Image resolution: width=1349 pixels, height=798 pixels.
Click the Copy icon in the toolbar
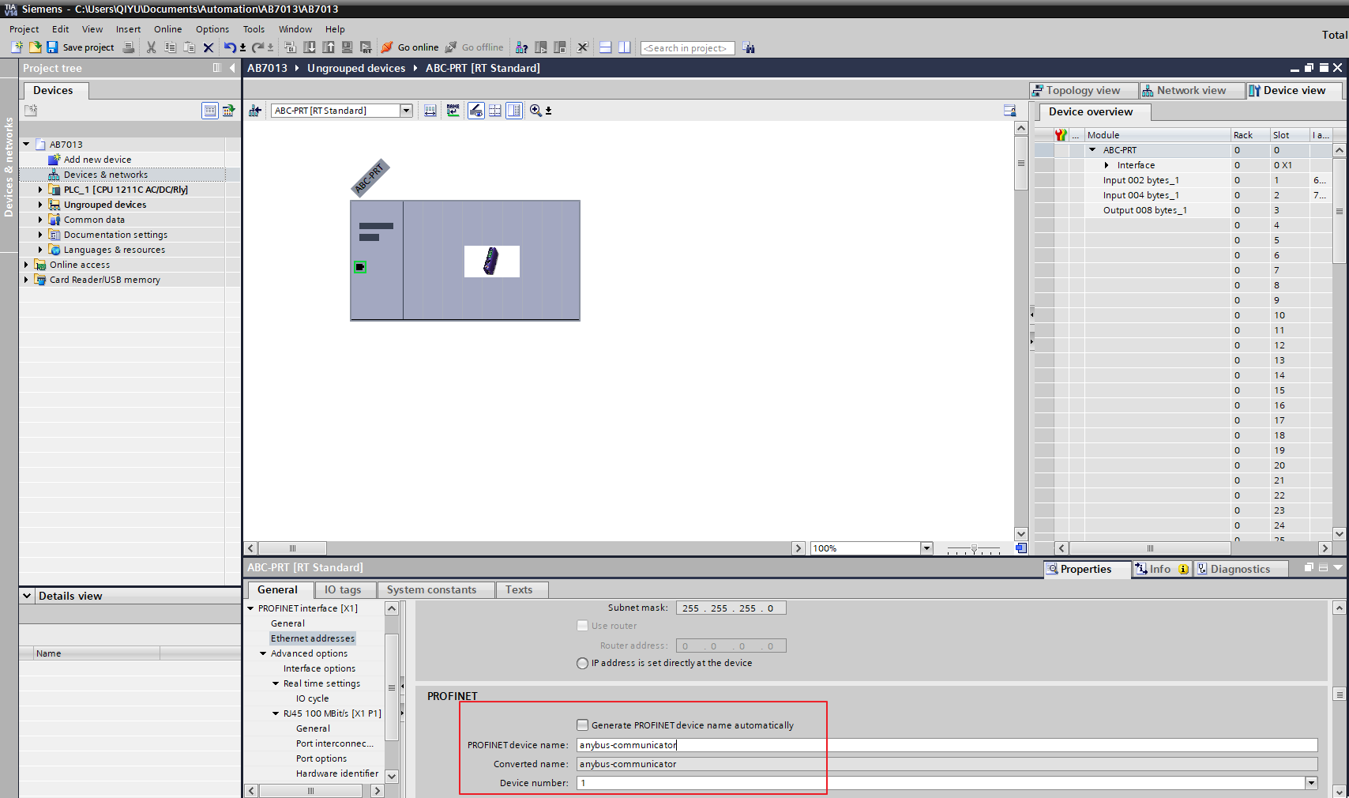click(170, 47)
